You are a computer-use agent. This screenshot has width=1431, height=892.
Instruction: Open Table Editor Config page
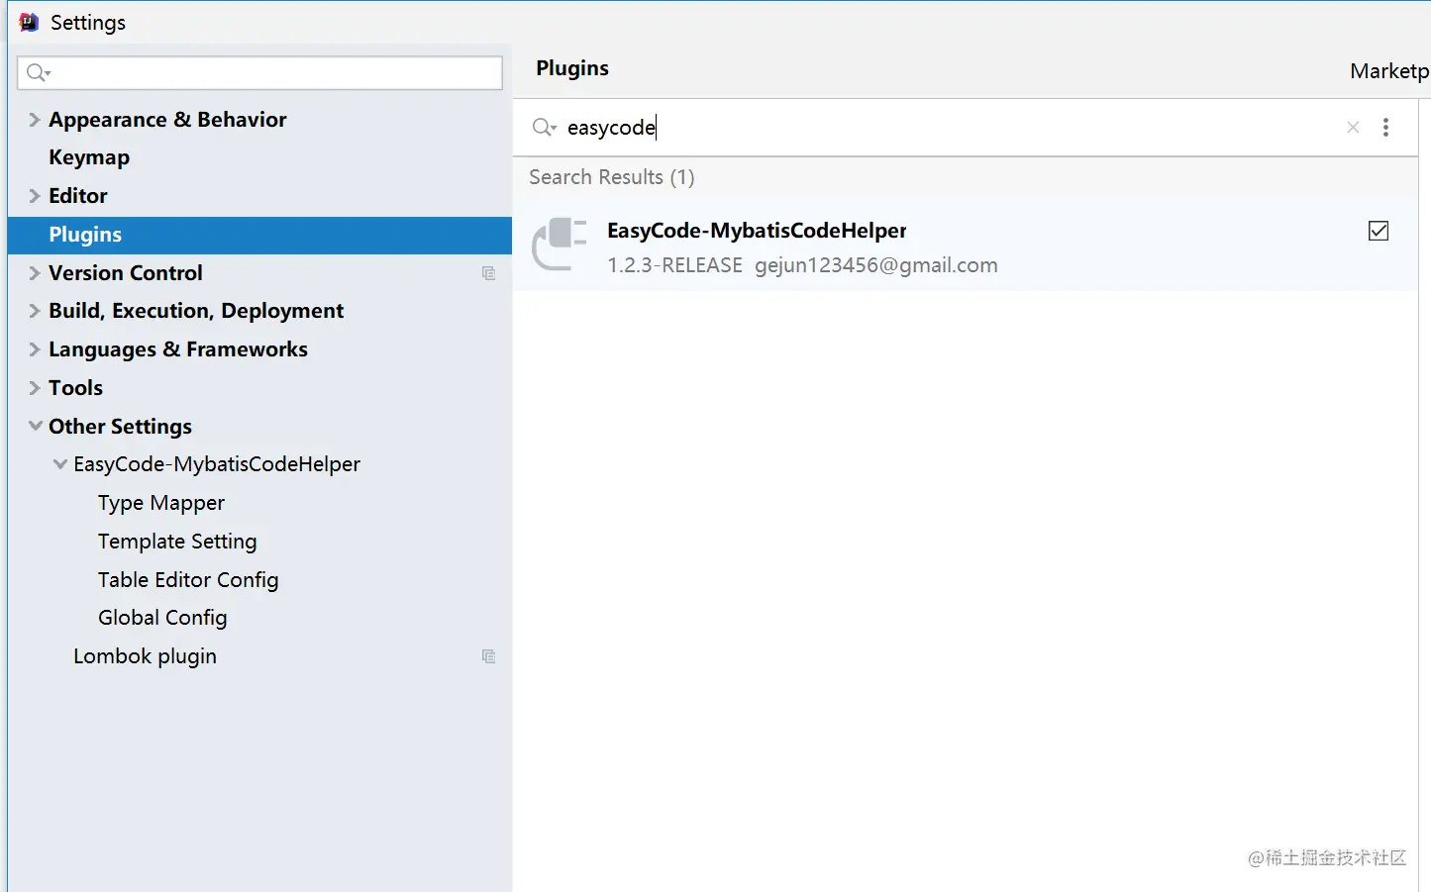[x=188, y=580]
